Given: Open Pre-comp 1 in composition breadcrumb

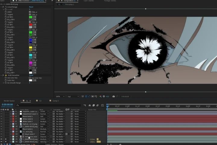Looking at the screenshot, I should pos(70,5).
